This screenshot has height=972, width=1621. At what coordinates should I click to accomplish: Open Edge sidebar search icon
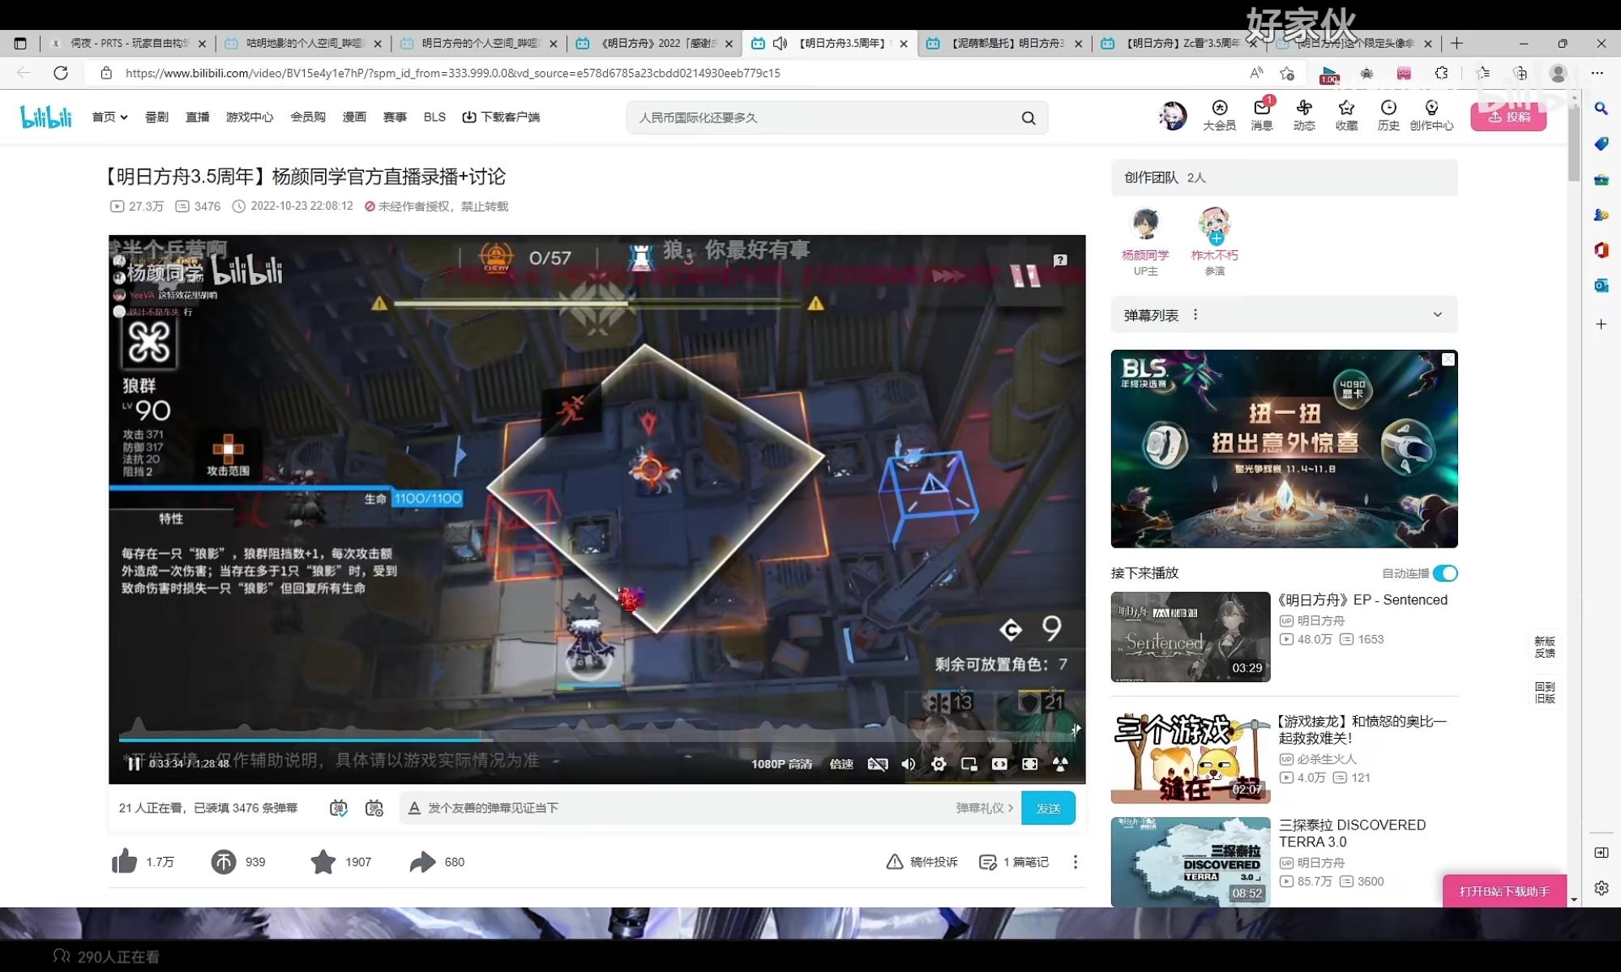point(1601,108)
